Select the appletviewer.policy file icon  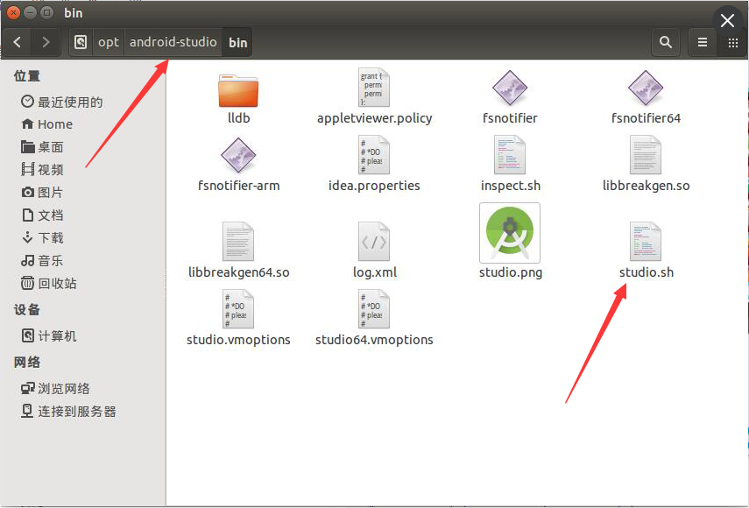(374, 88)
